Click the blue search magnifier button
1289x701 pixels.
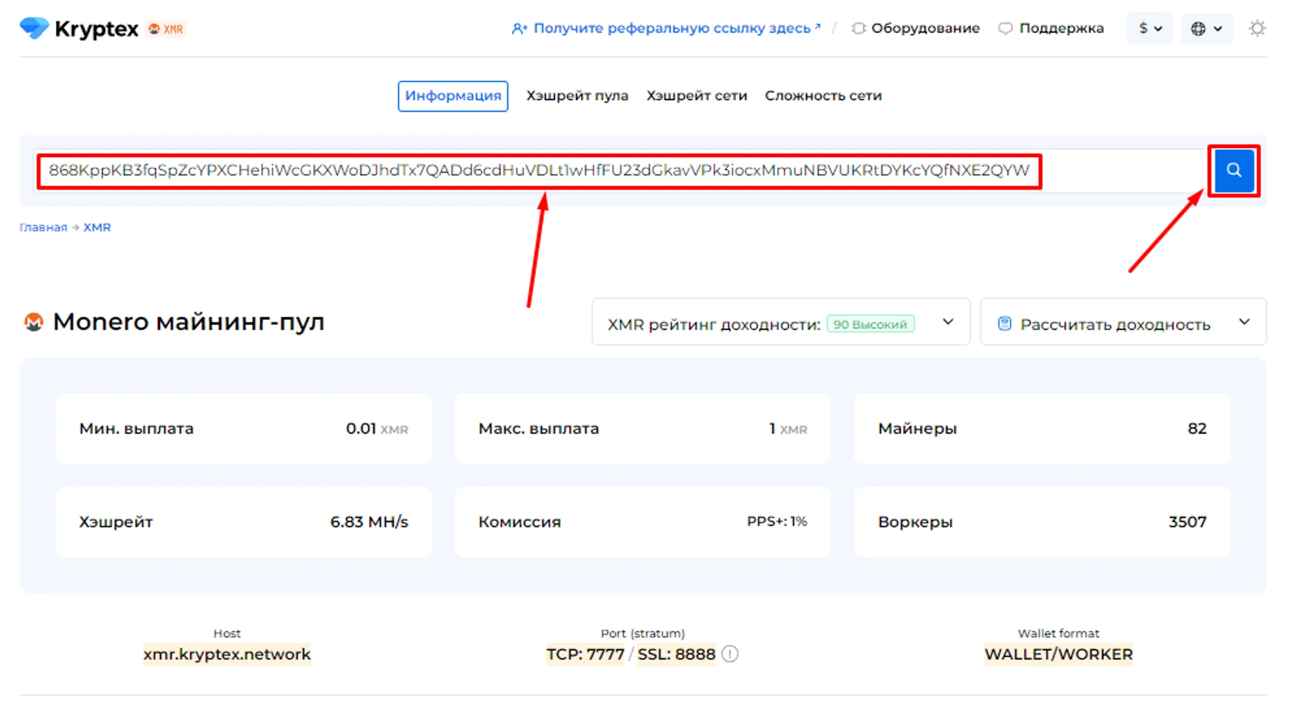(x=1233, y=171)
